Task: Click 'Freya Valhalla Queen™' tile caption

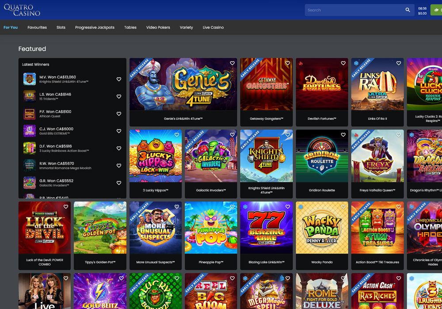Action: click(377, 190)
